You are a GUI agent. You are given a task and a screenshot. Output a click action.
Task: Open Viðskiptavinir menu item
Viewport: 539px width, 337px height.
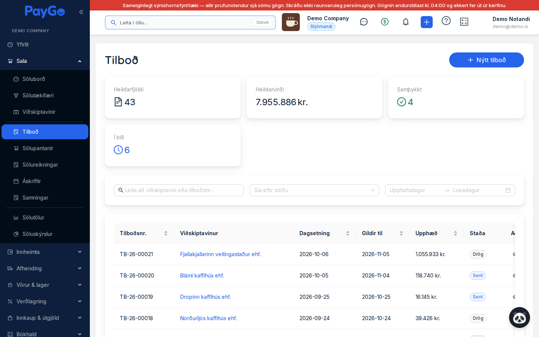click(x=45, y=112)
